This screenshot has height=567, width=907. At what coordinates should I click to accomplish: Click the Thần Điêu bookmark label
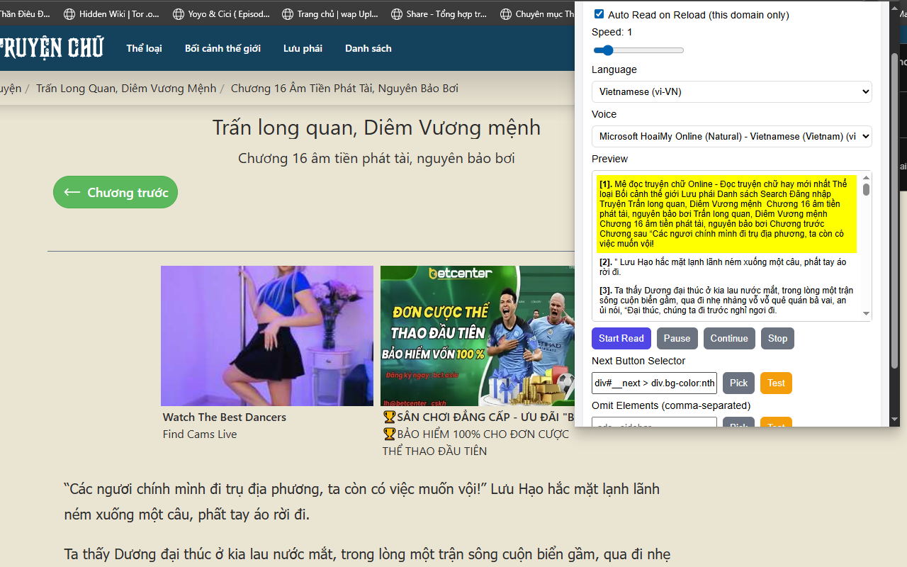tap(25, 13)
